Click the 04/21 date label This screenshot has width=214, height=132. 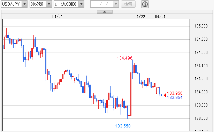pos(58,17)
